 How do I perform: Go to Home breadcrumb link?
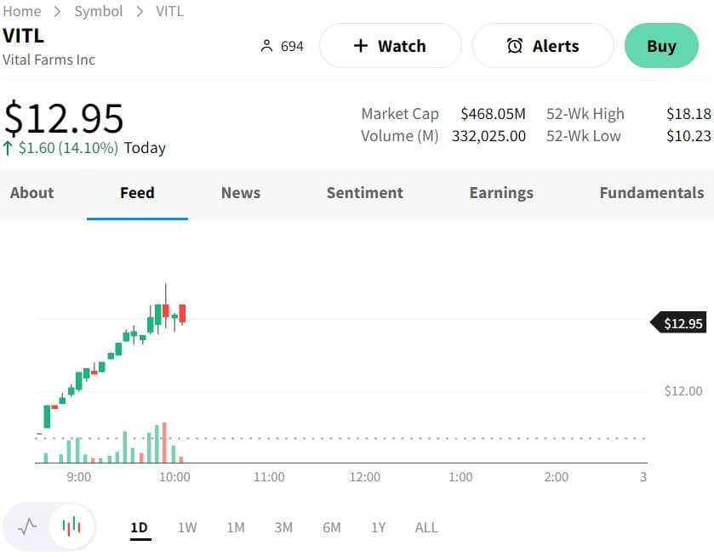[22, 11]
